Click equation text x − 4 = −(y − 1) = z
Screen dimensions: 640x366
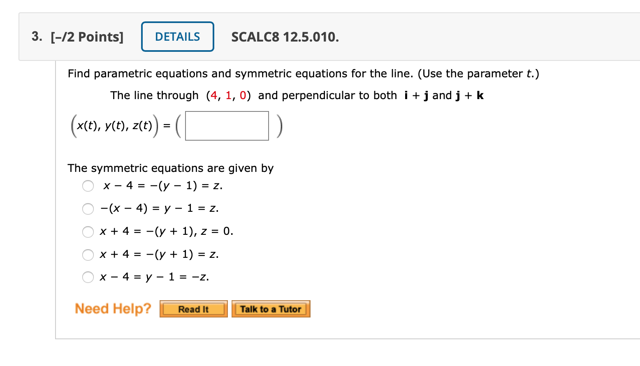pos(163,186)
